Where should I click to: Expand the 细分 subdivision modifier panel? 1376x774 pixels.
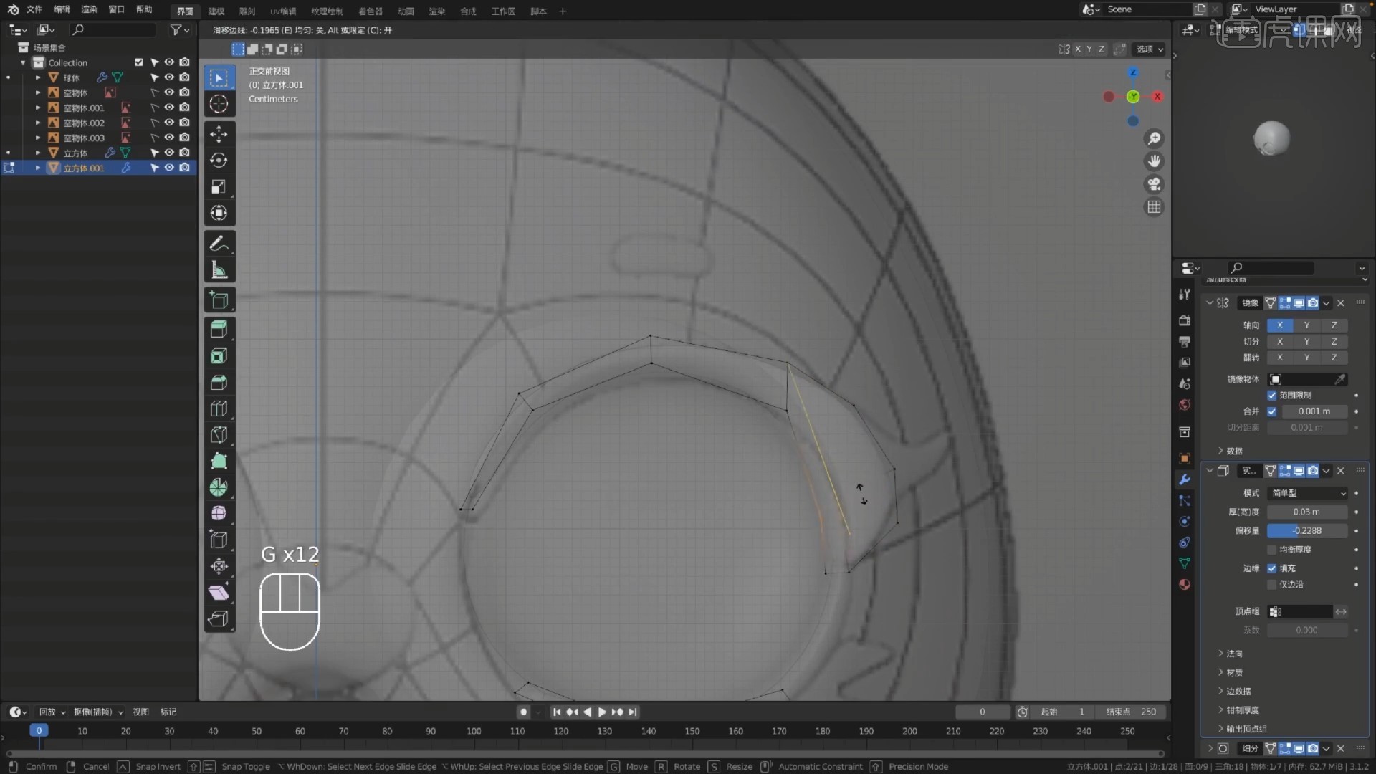[1210, 748]
